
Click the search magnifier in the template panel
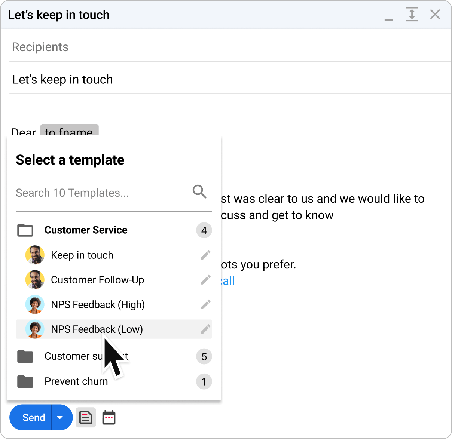point(199,192)
